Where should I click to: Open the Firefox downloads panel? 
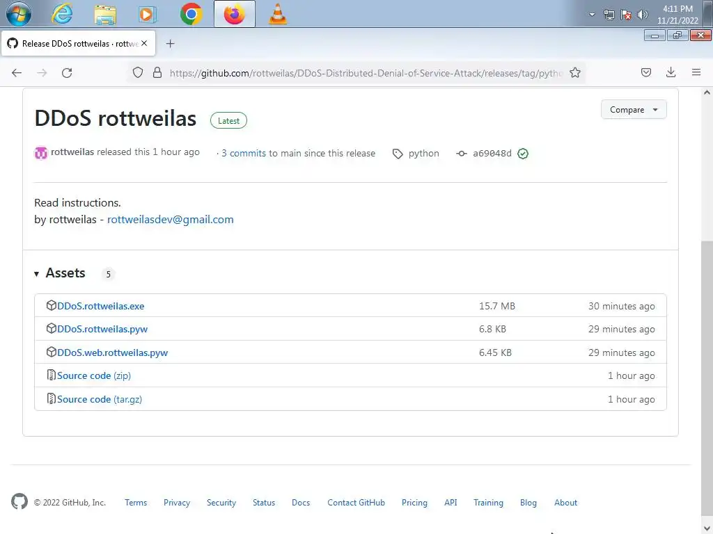[671, 72]
